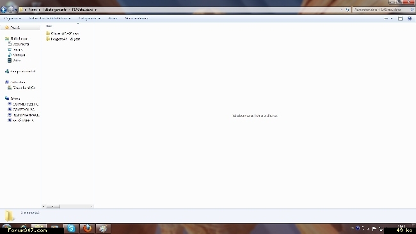Open the Paint app in the taskbar
Screen dimensions: 416x234
click(103, 228)
